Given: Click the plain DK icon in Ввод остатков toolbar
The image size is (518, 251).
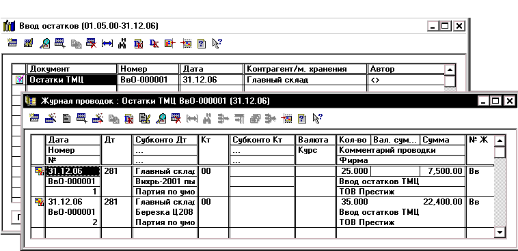Looking at the screenshot, I should point(154,43).
